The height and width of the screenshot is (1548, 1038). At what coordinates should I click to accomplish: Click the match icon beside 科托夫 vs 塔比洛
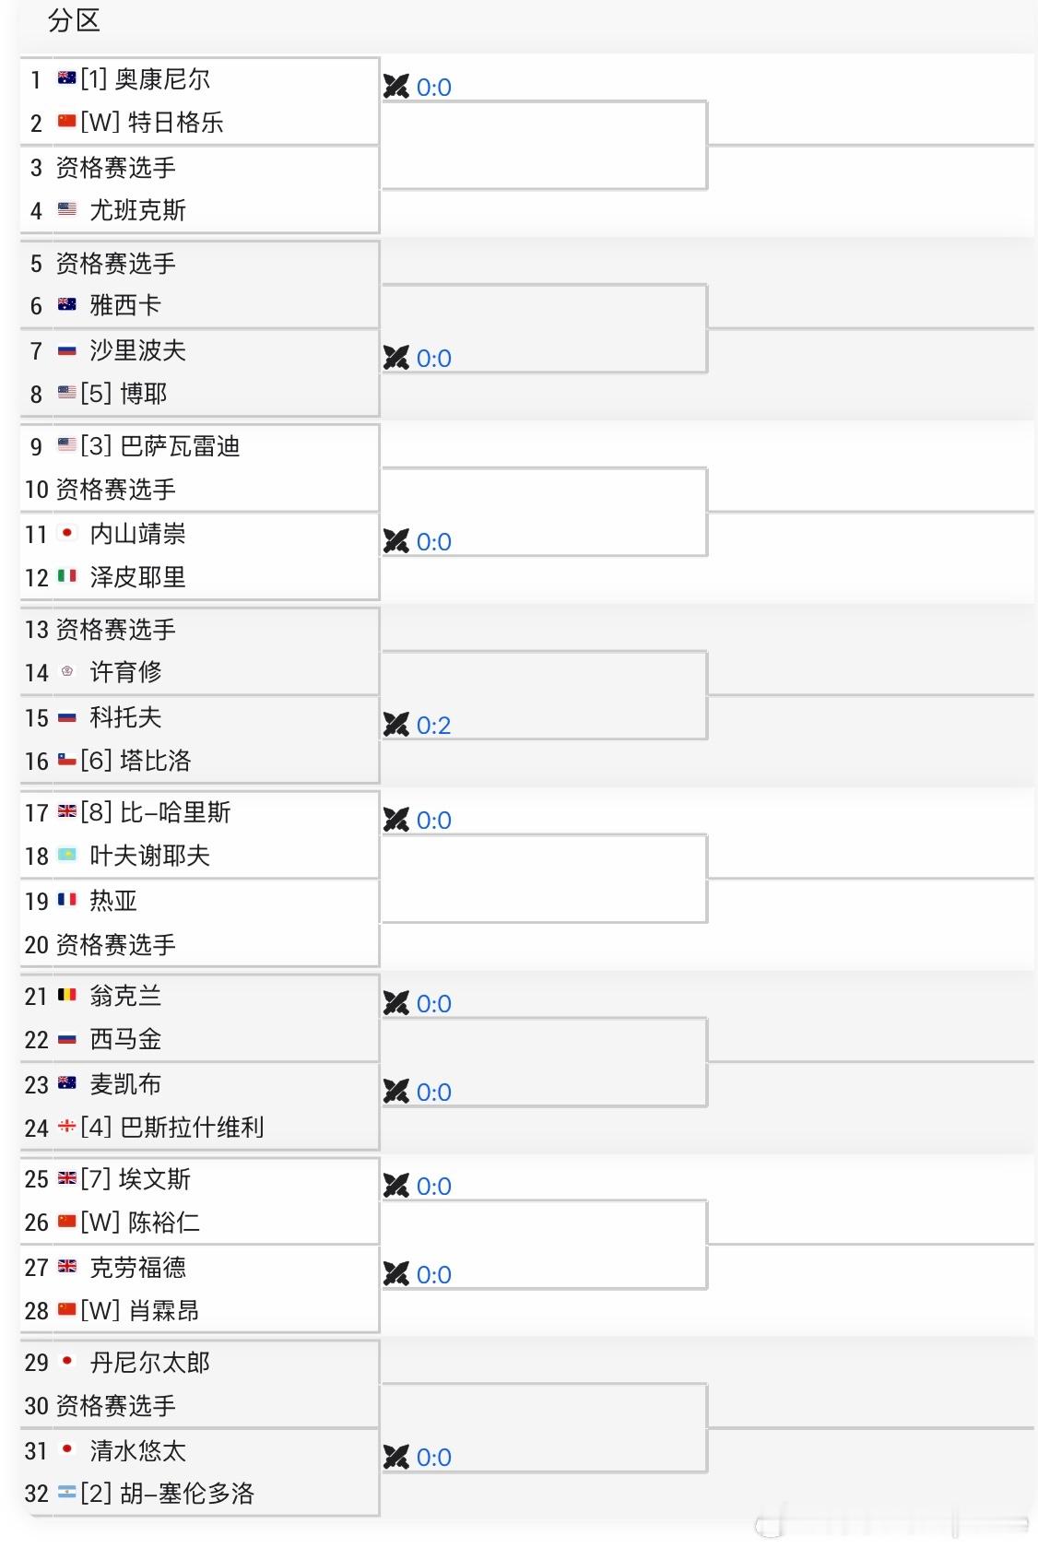(x=395, y=725)
